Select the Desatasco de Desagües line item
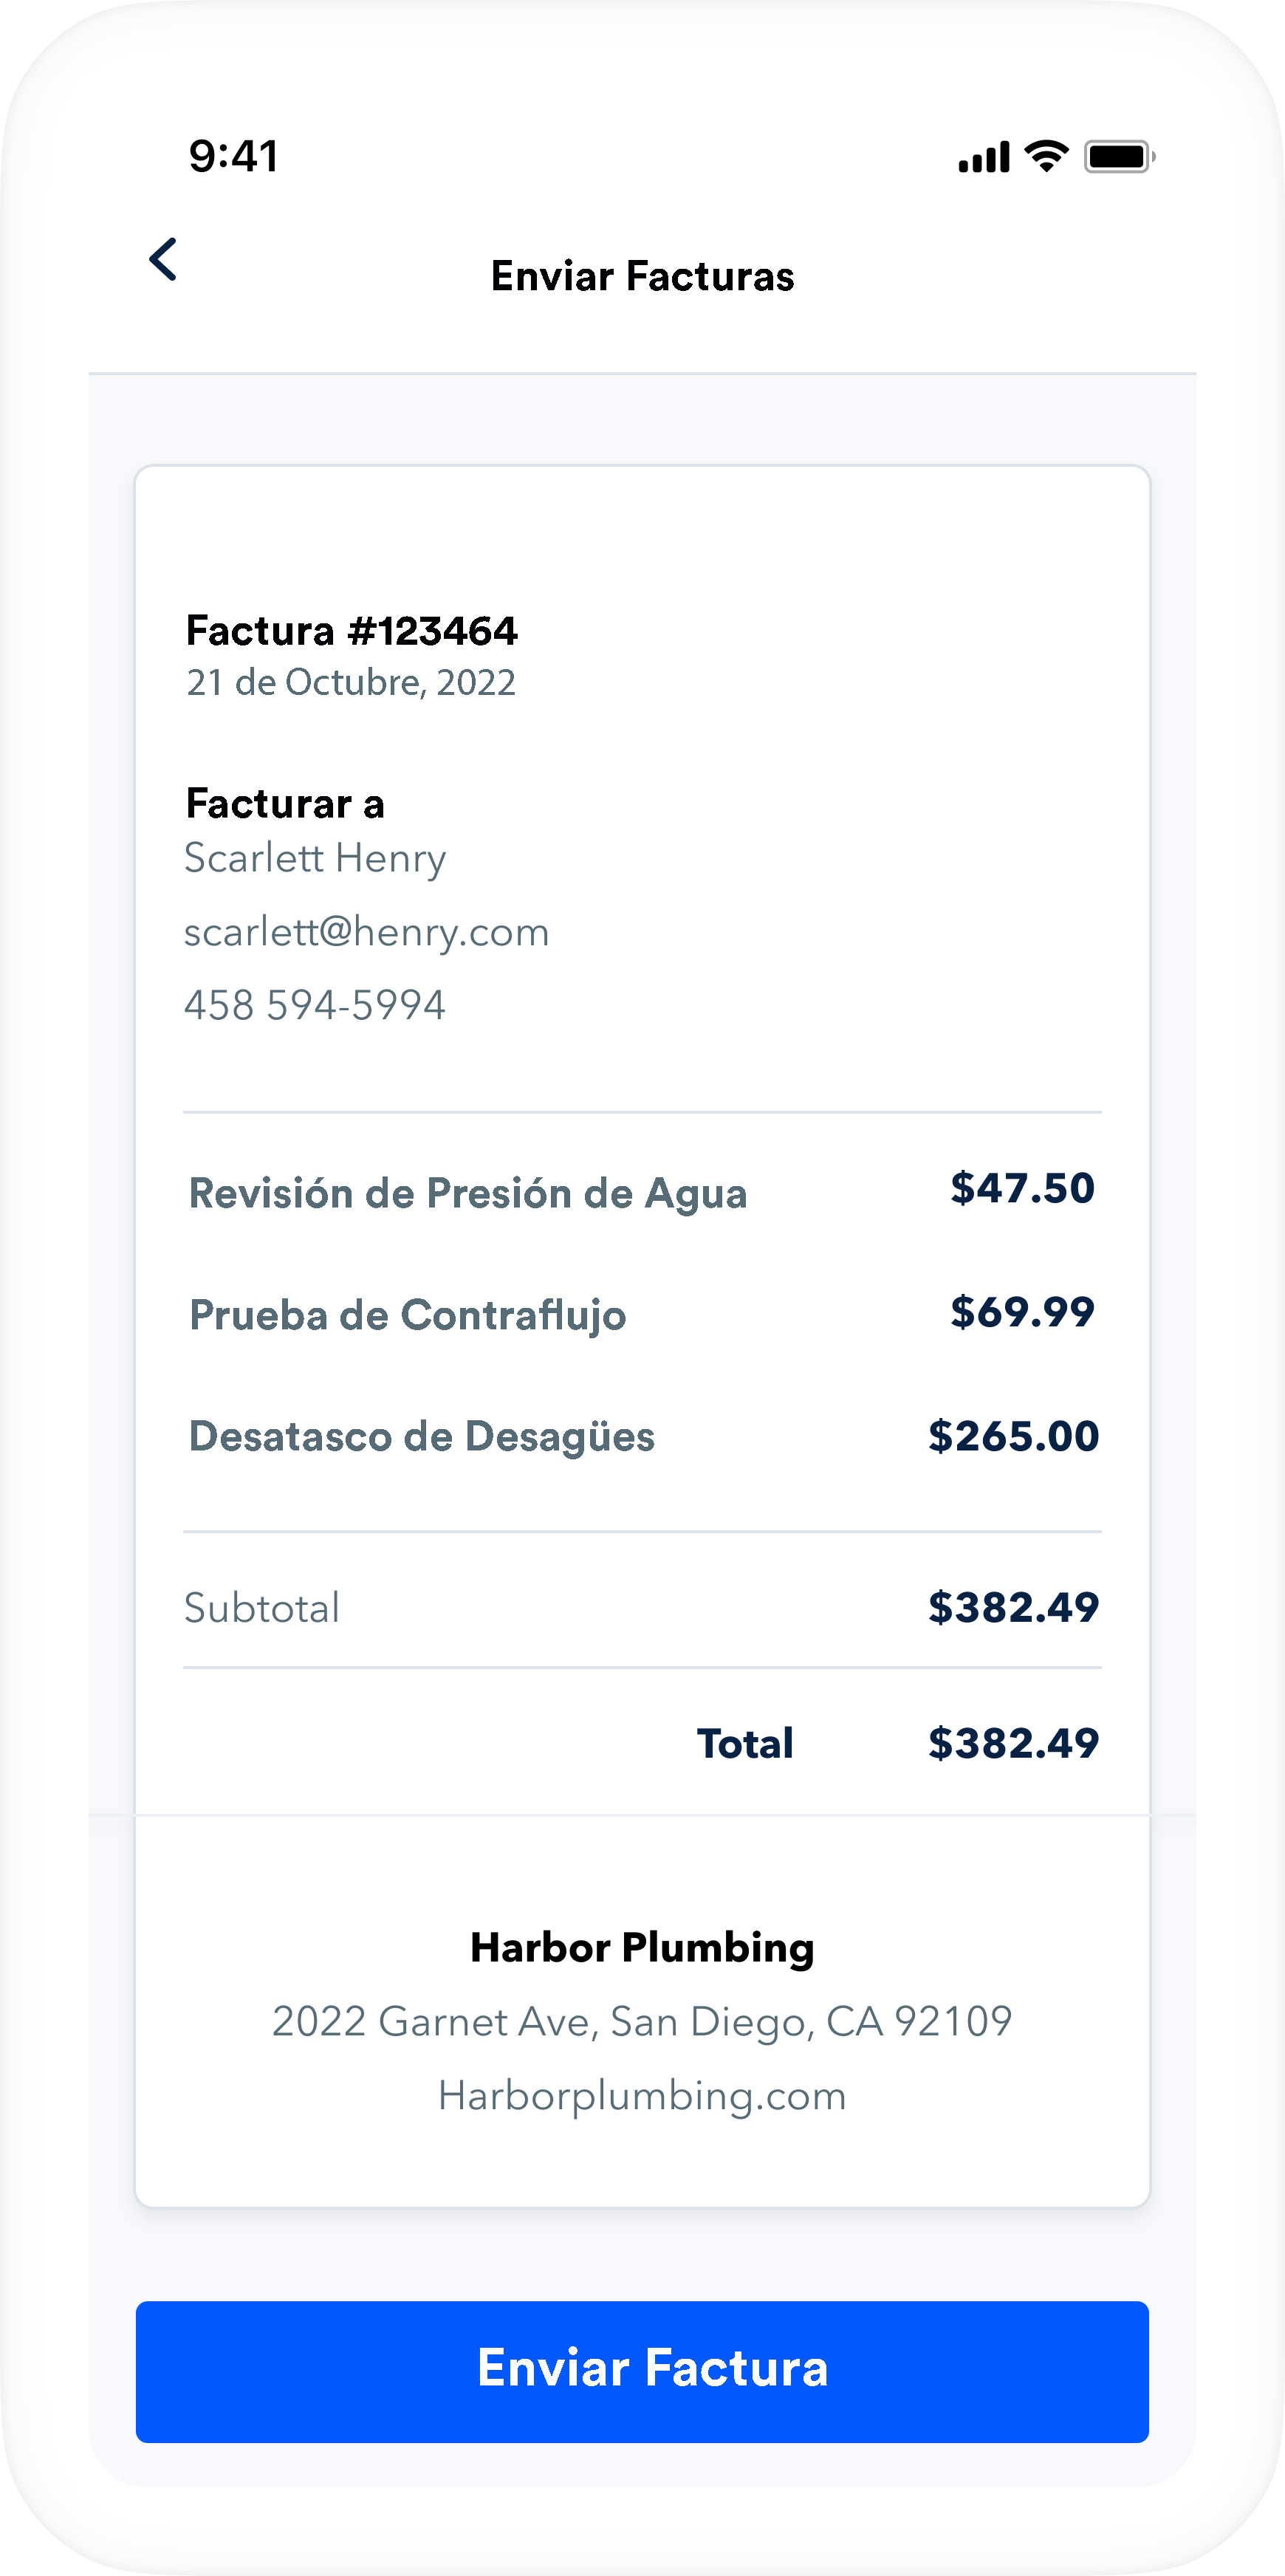The width and height of the screenshot is (1285, 2576). (x=421, y=1436)
